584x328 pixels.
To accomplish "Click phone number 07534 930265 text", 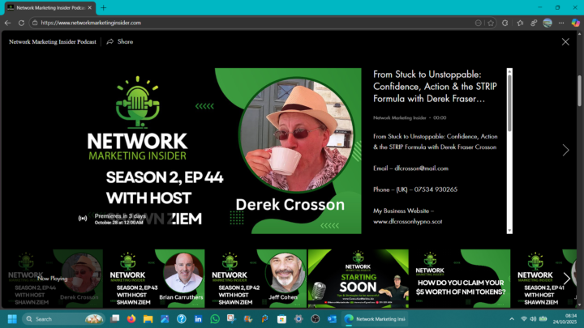I will pyautogui.click(x=436, y=190).
